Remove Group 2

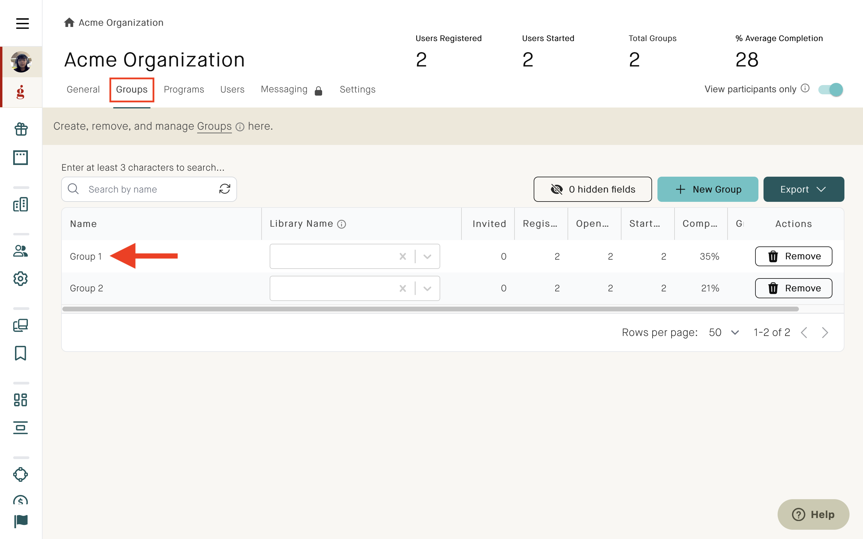[x=793, y=288]
